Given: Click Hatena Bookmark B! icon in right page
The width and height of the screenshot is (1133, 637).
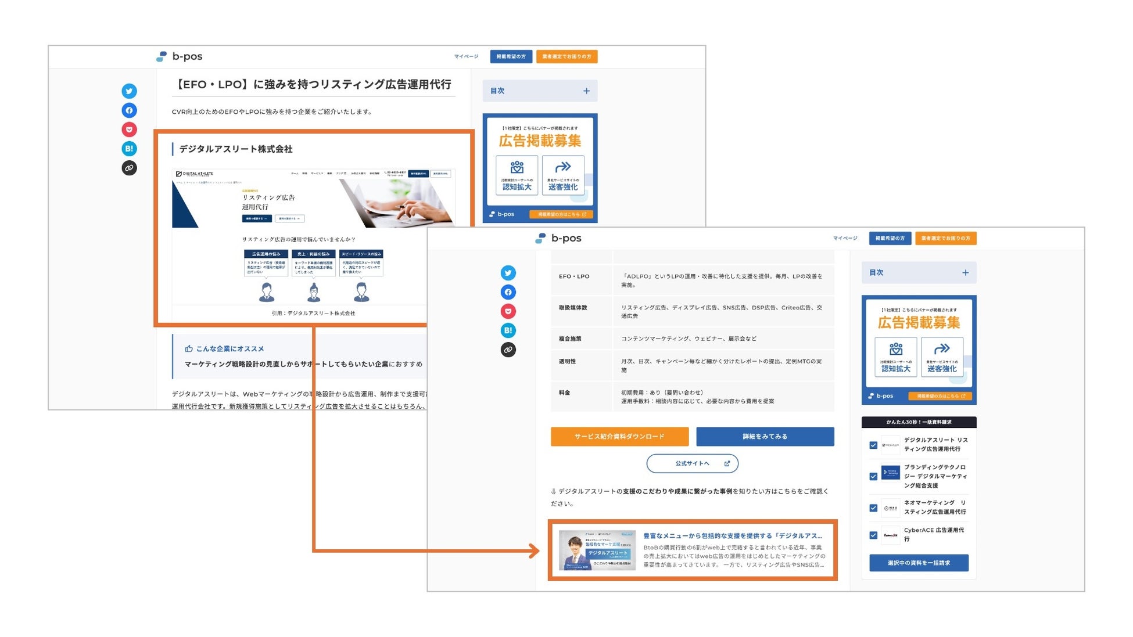Looking at the screenshot, I should (508, 330).
